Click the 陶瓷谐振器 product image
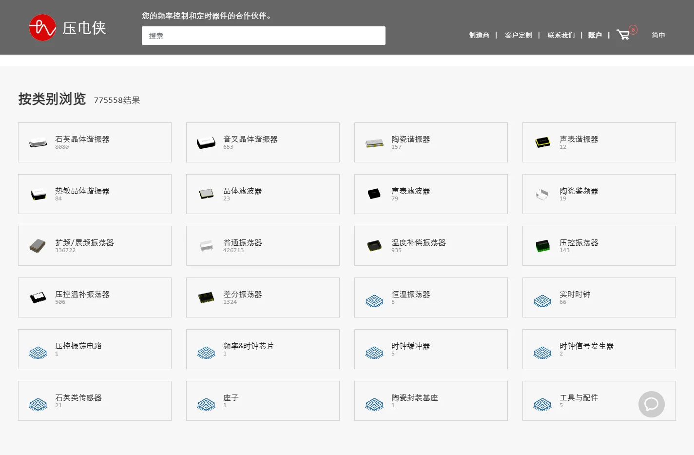694x455 pixels. [x=374, y=143]
